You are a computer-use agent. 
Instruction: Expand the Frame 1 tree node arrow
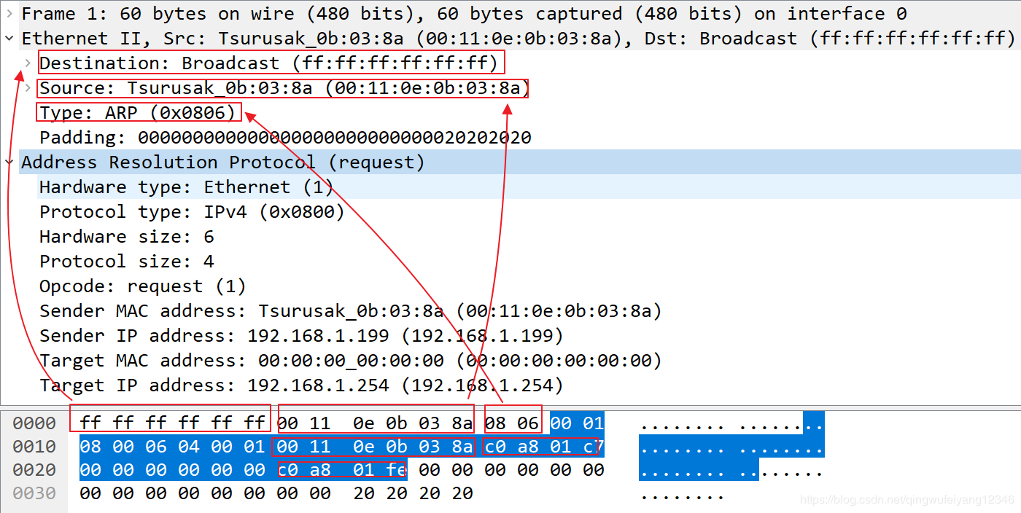pos(9,14)
